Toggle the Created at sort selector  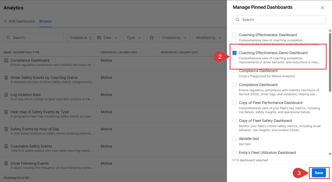coord(81,38)
